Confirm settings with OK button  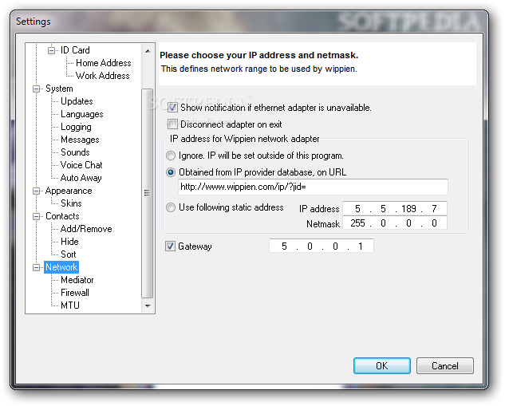click(x=382, y=366)
